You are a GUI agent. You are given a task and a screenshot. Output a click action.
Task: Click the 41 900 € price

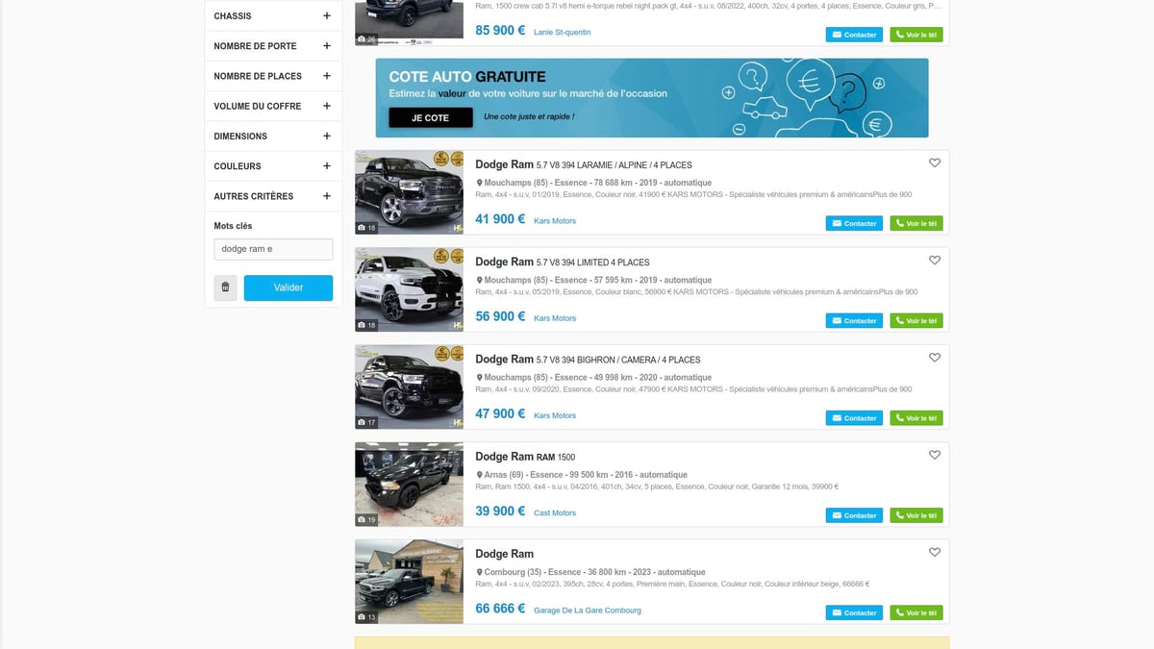[500, 219]
